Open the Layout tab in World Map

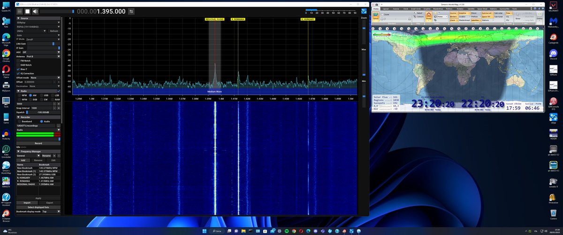(385, 9)
